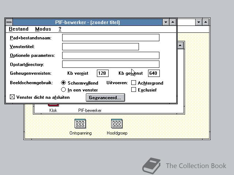The image size is (234, 175).
Task: Enable the Exclusief checkbox
Action: coord(133,90)
